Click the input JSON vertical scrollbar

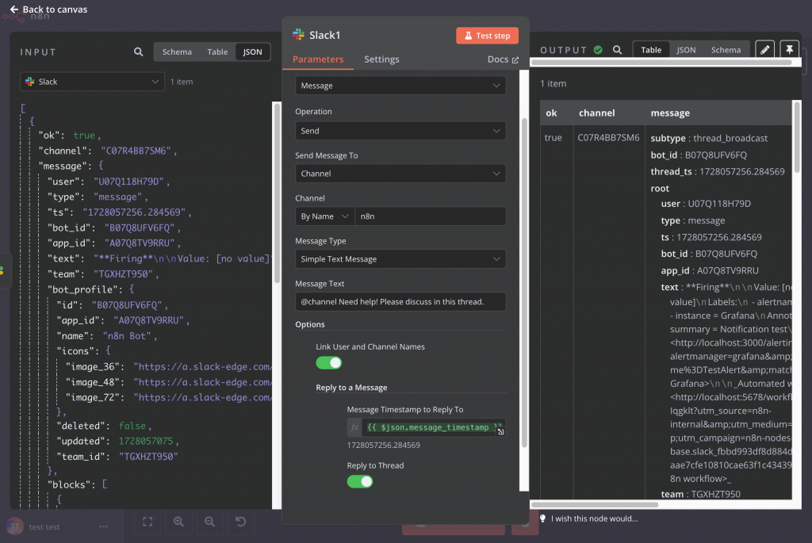(277, 192)
